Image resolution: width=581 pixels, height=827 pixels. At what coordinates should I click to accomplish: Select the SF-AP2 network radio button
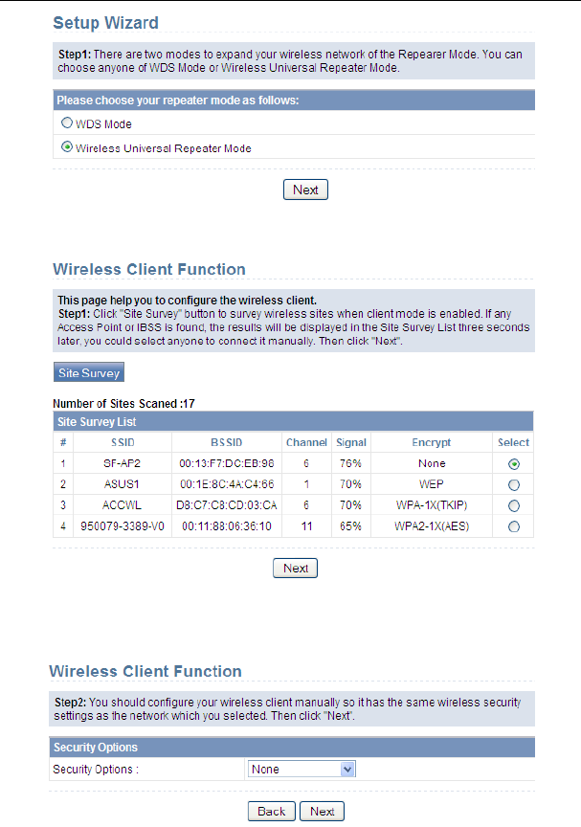click(513, 464)
